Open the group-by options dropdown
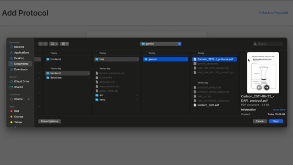Screen dimensions: 293x165 [65, 44]
